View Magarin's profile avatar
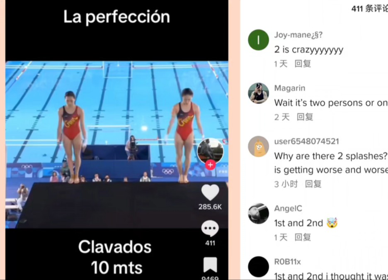388x280 pixels. pos(258,93)
